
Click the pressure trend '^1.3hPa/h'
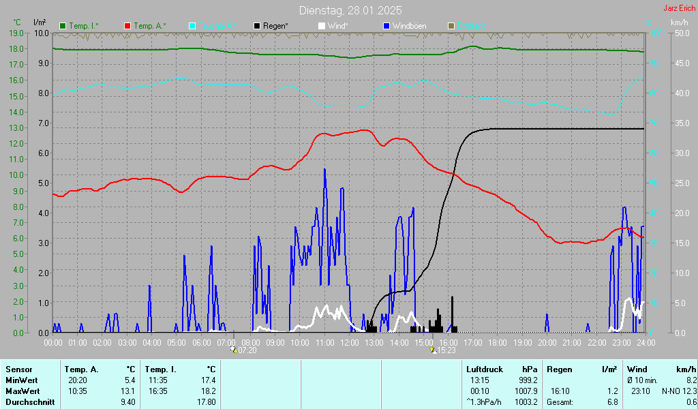pyautogui.click(x=484, y=402)
